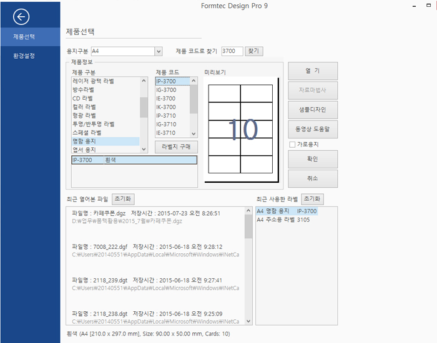Select 투명/반투명 라벨 category
This screenshot has width=437, height=343.
pos(106,124)
